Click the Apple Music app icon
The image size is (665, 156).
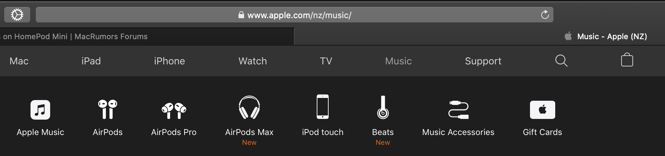tap(40, 110)
